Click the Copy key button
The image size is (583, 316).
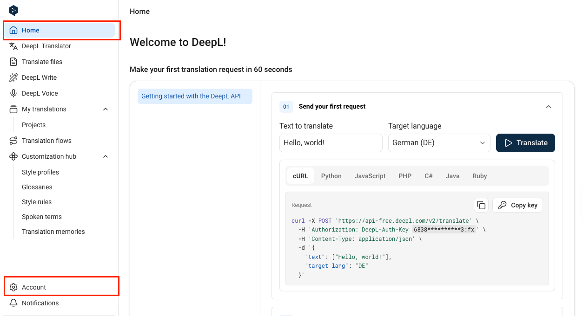pyautogui.click(x=517, y=205)
